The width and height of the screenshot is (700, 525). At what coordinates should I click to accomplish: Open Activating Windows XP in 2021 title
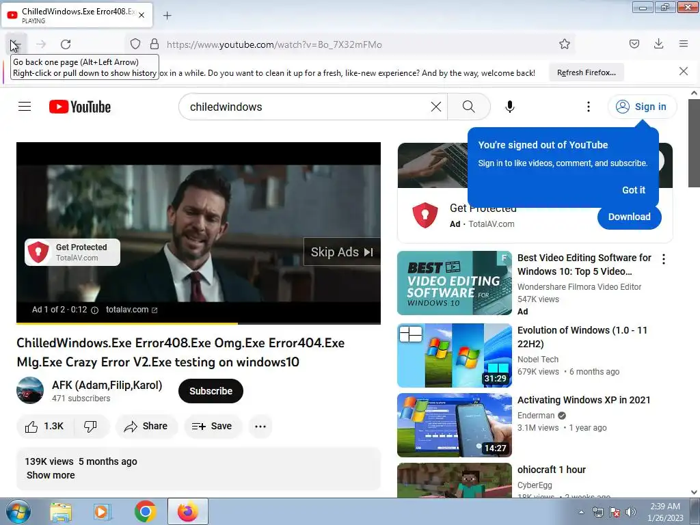pos(584,401)
